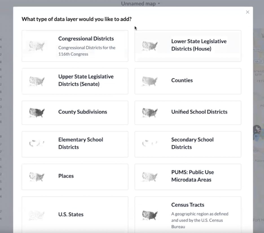264x233 pixels.
Task: Select the Places layer label
Action: coord(66,176)
